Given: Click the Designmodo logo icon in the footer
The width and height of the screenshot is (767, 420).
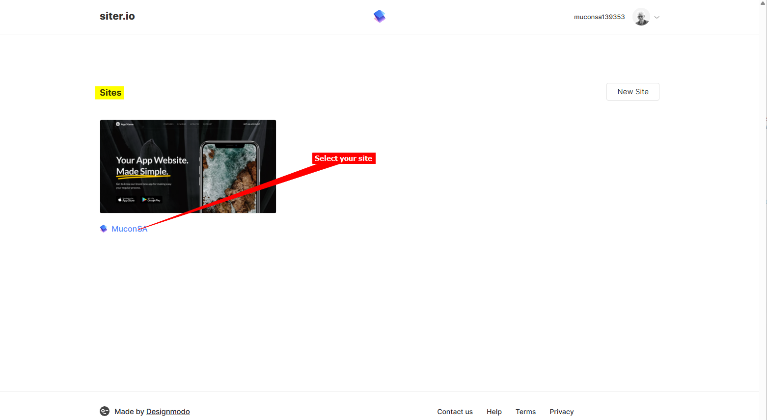Looking at the screenshot, I should click(104, 411).
